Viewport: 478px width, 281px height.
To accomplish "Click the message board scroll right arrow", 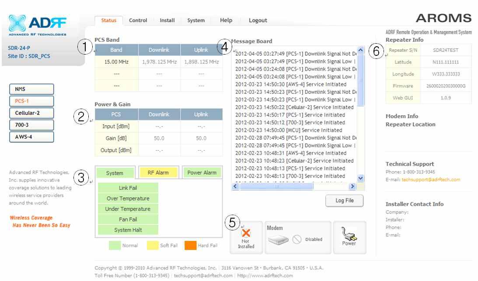I will 352,186.
